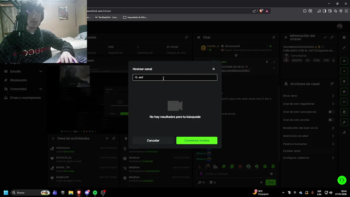The width and height of the screenshot is (350, 197).
Task: Open the emoji picker in chat input
Action: click(271, 174)
